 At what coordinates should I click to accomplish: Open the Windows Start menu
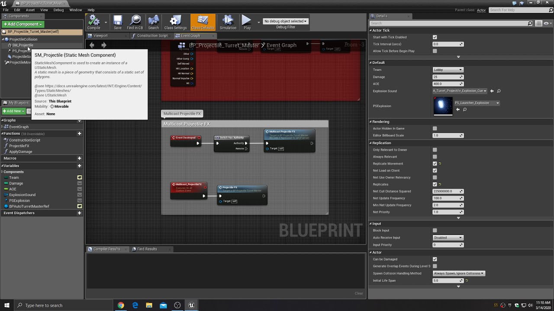pos(7,305)
